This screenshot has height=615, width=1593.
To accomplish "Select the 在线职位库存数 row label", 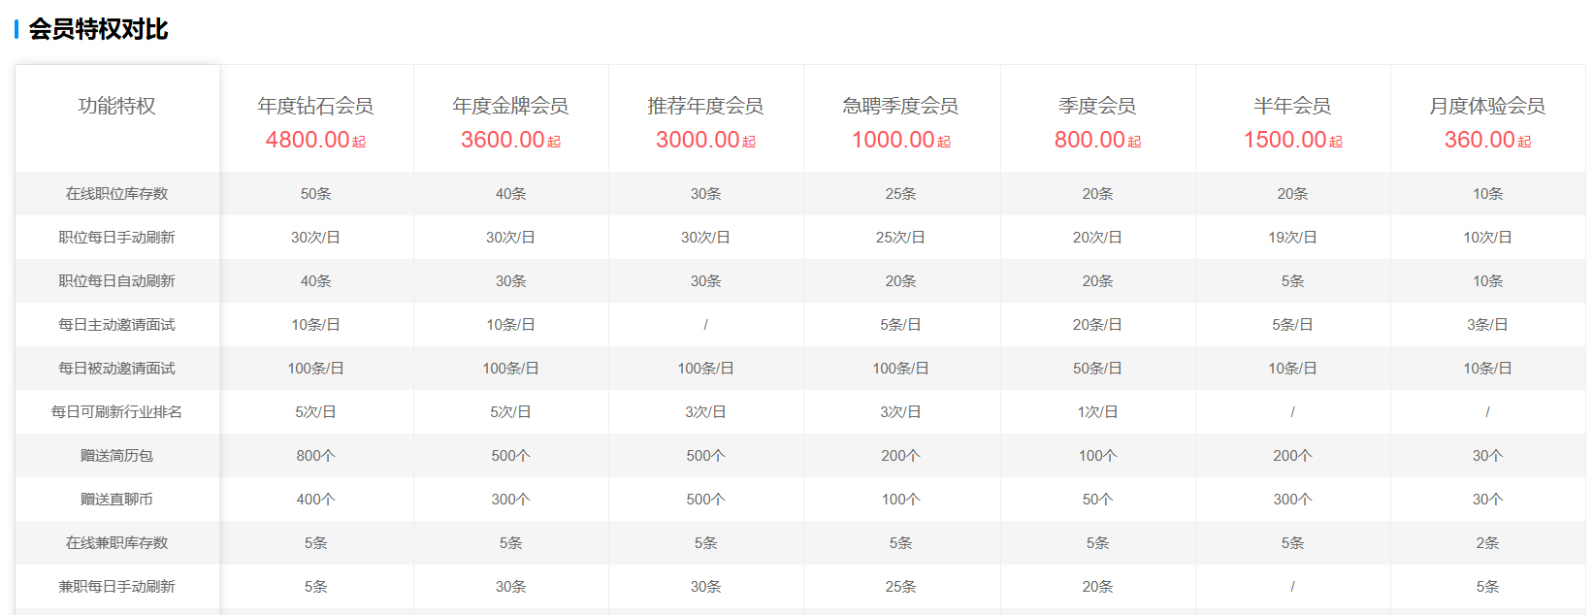I will click(x=116, y=194).
